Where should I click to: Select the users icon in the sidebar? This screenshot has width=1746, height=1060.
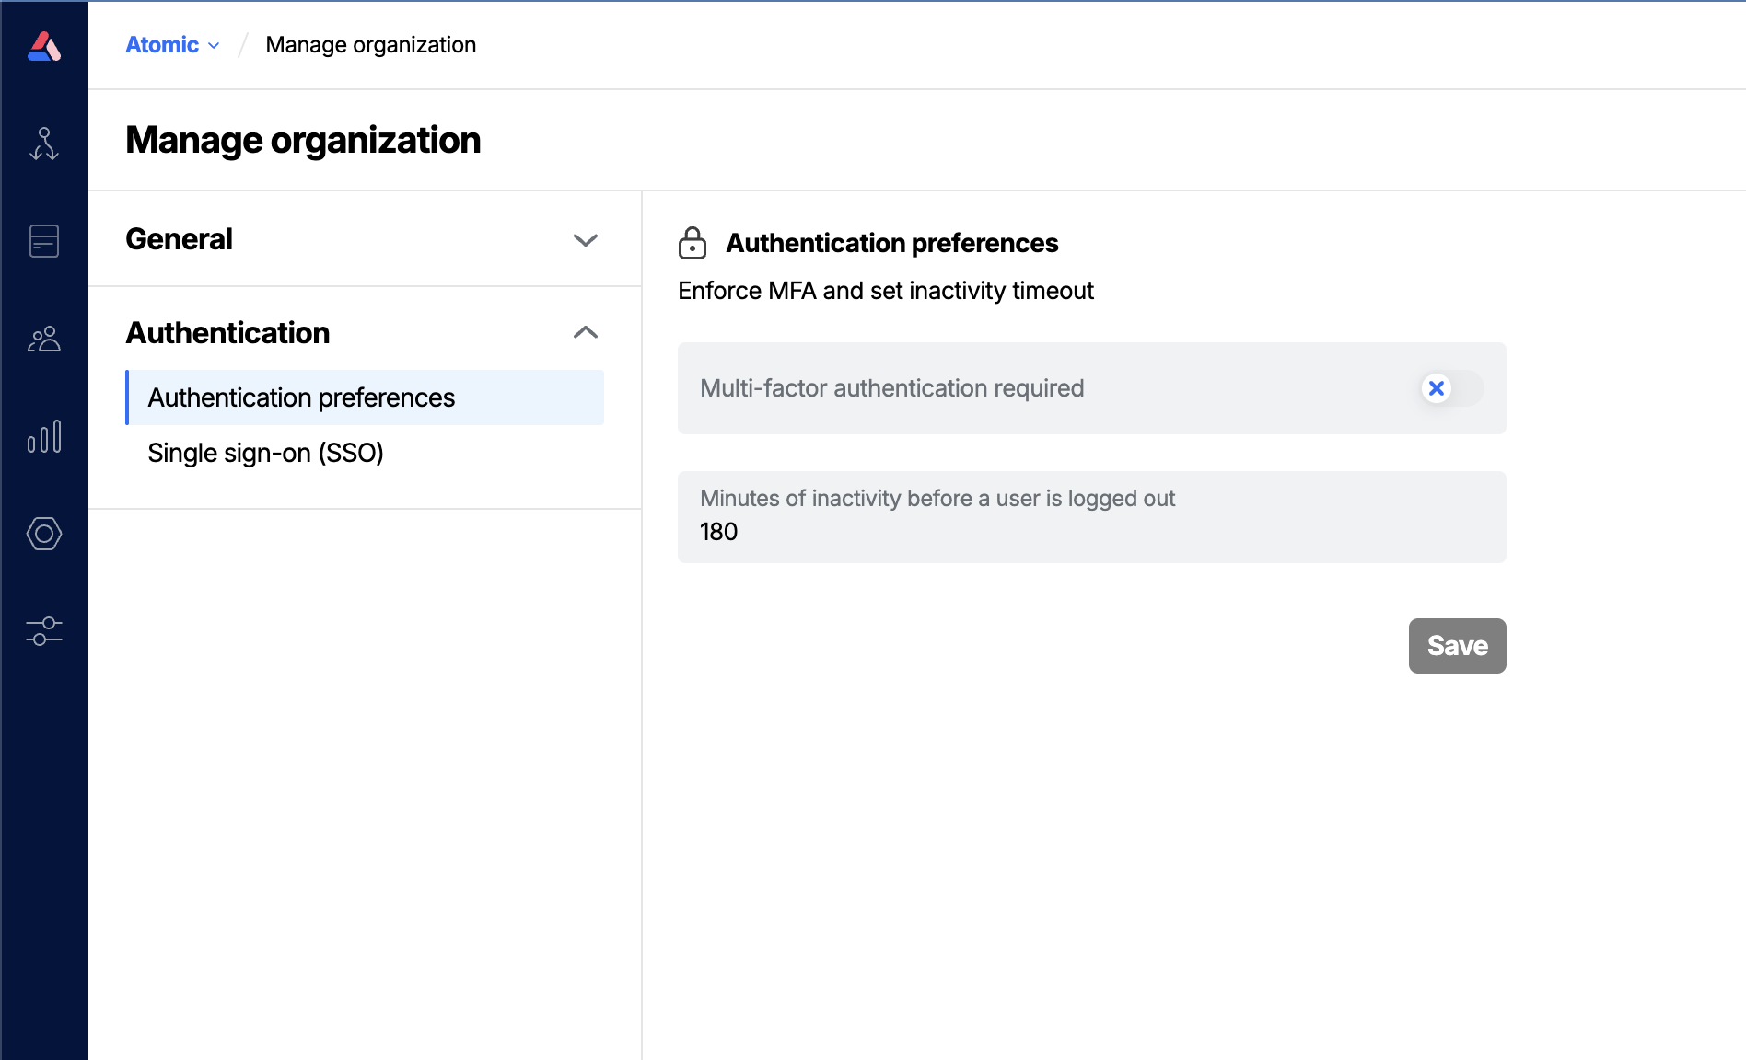(x=43, y=340)
